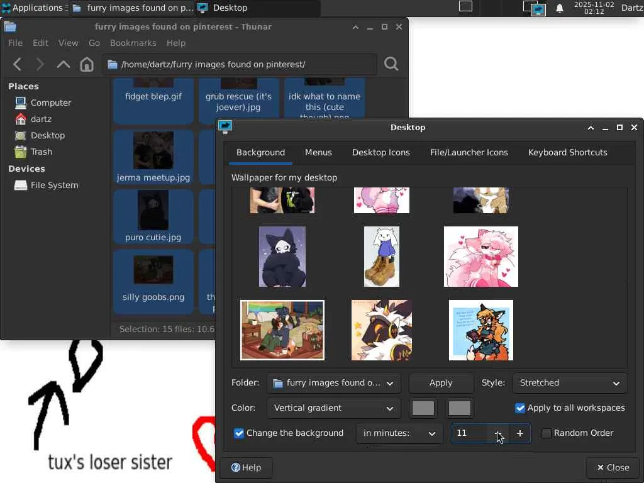Click Thunar window folder icon
644x483 pixels.
[x=10, y=26]
